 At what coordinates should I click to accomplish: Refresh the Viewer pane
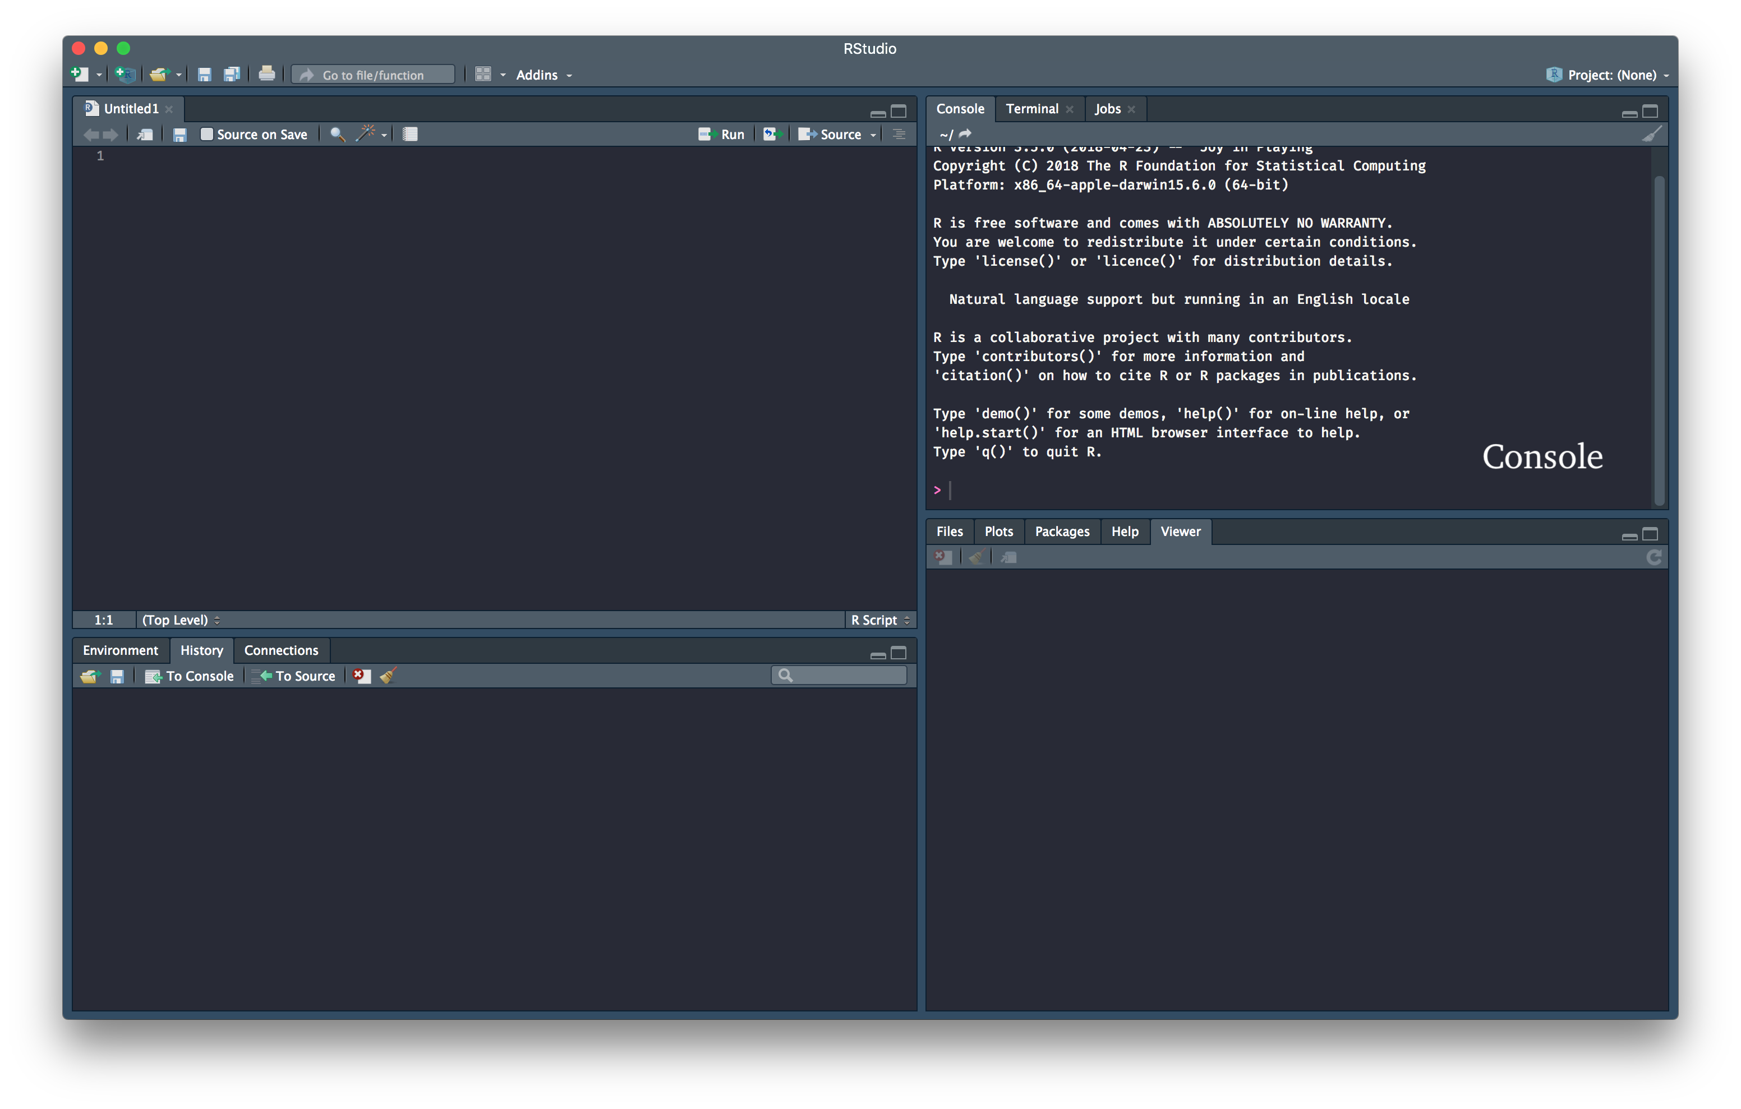pos(1654,557)
